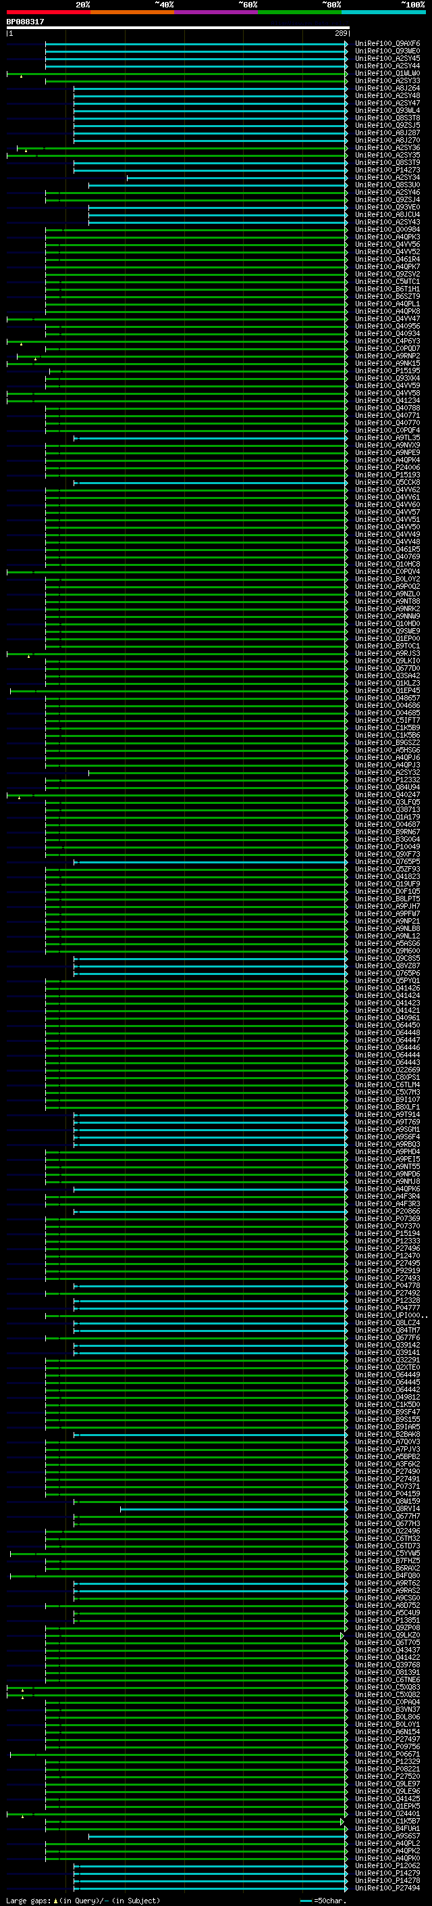Image resolution: width=432 pixels, height=1906 pixels.
Task: Click the red ~20% identity legend bar
Action: pyautogui.click(x=48, y=12)
